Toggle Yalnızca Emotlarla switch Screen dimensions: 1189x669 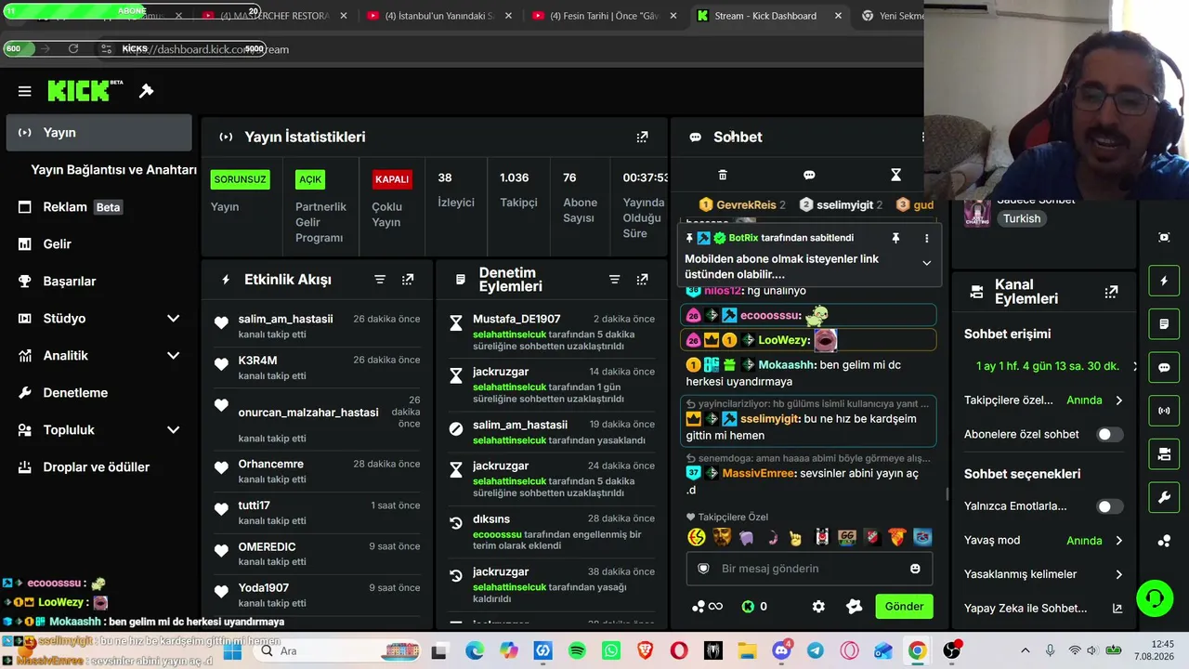1110,506
